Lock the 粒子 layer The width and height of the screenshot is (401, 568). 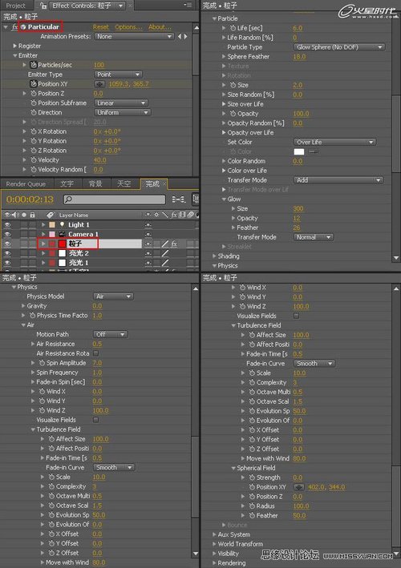32,244
